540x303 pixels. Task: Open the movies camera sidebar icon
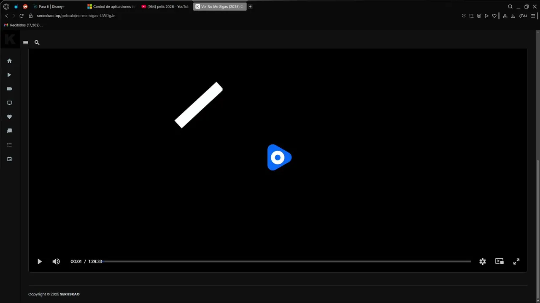click(x=9, y=89)
